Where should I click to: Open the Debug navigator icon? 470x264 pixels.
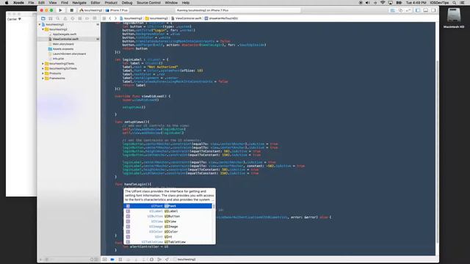pyautogui.click(x=80, y=18)
